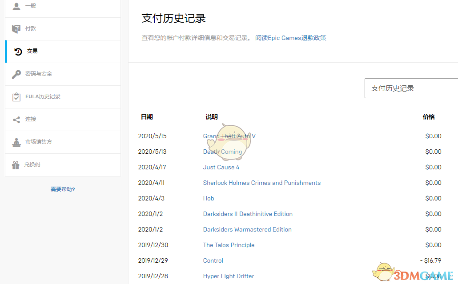
Task: Open the 兑换码 section
Action: [x=63, y=165]
